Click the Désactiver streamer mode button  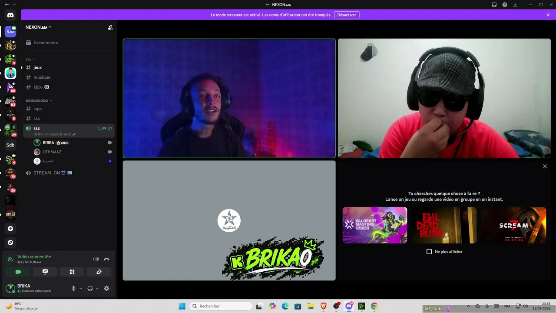[x=347, y=15]
